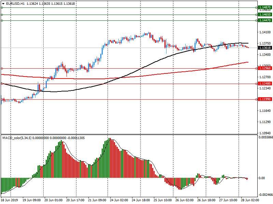Click the 18 Jun 2019 date label
The width and height of the screenshot is (273, 204).
click(x=10, y=200)
